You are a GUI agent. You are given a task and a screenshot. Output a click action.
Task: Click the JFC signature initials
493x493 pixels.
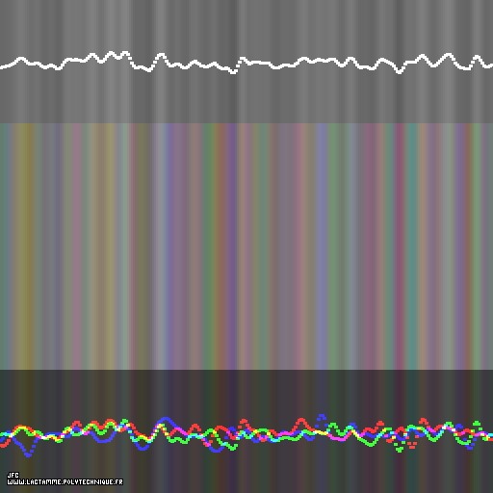tap(13, 475)
